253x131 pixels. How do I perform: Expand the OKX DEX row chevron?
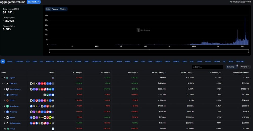[2, 83]
